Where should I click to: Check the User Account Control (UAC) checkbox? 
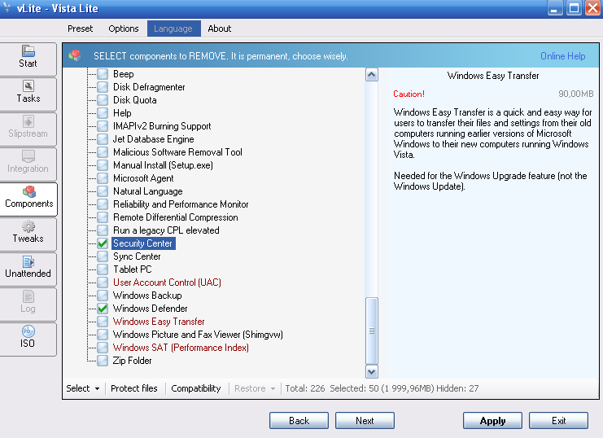pyautogui.click(x=103, y=283)
